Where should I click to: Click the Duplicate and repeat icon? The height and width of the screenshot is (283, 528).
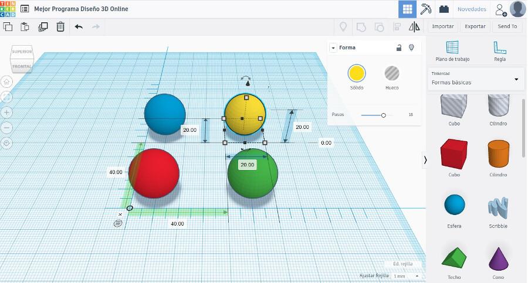click(x=43, y=26)
